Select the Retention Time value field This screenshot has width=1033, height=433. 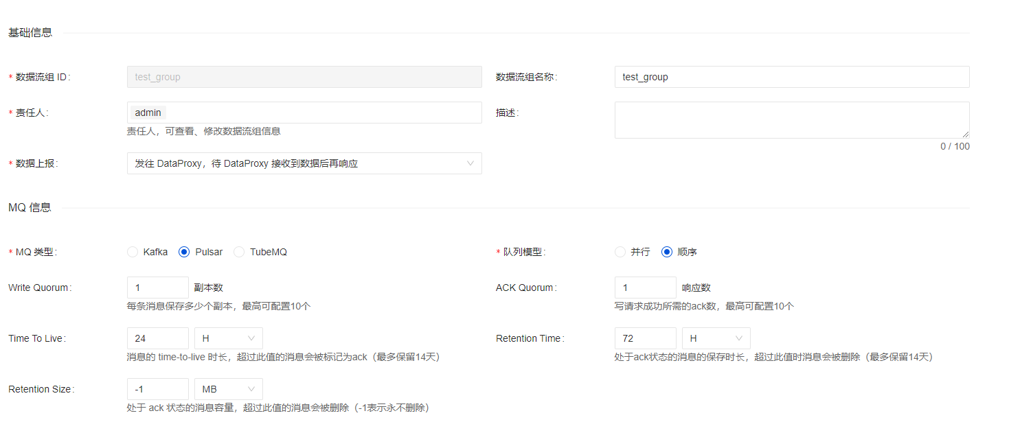[645, 338]
